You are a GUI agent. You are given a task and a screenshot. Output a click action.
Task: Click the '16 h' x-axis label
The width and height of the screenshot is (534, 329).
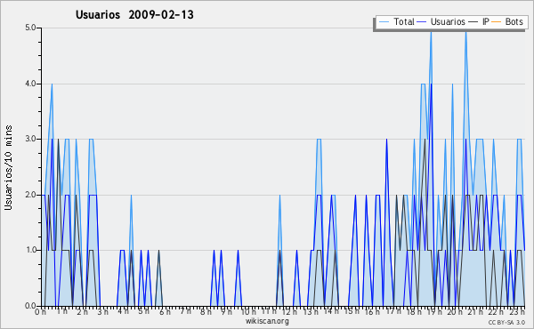[x=372, y=312]
